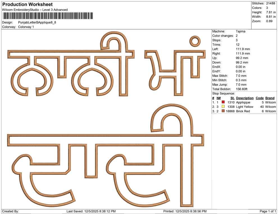Click the Description column header
The image size is (278, 214).
point(245,98)
